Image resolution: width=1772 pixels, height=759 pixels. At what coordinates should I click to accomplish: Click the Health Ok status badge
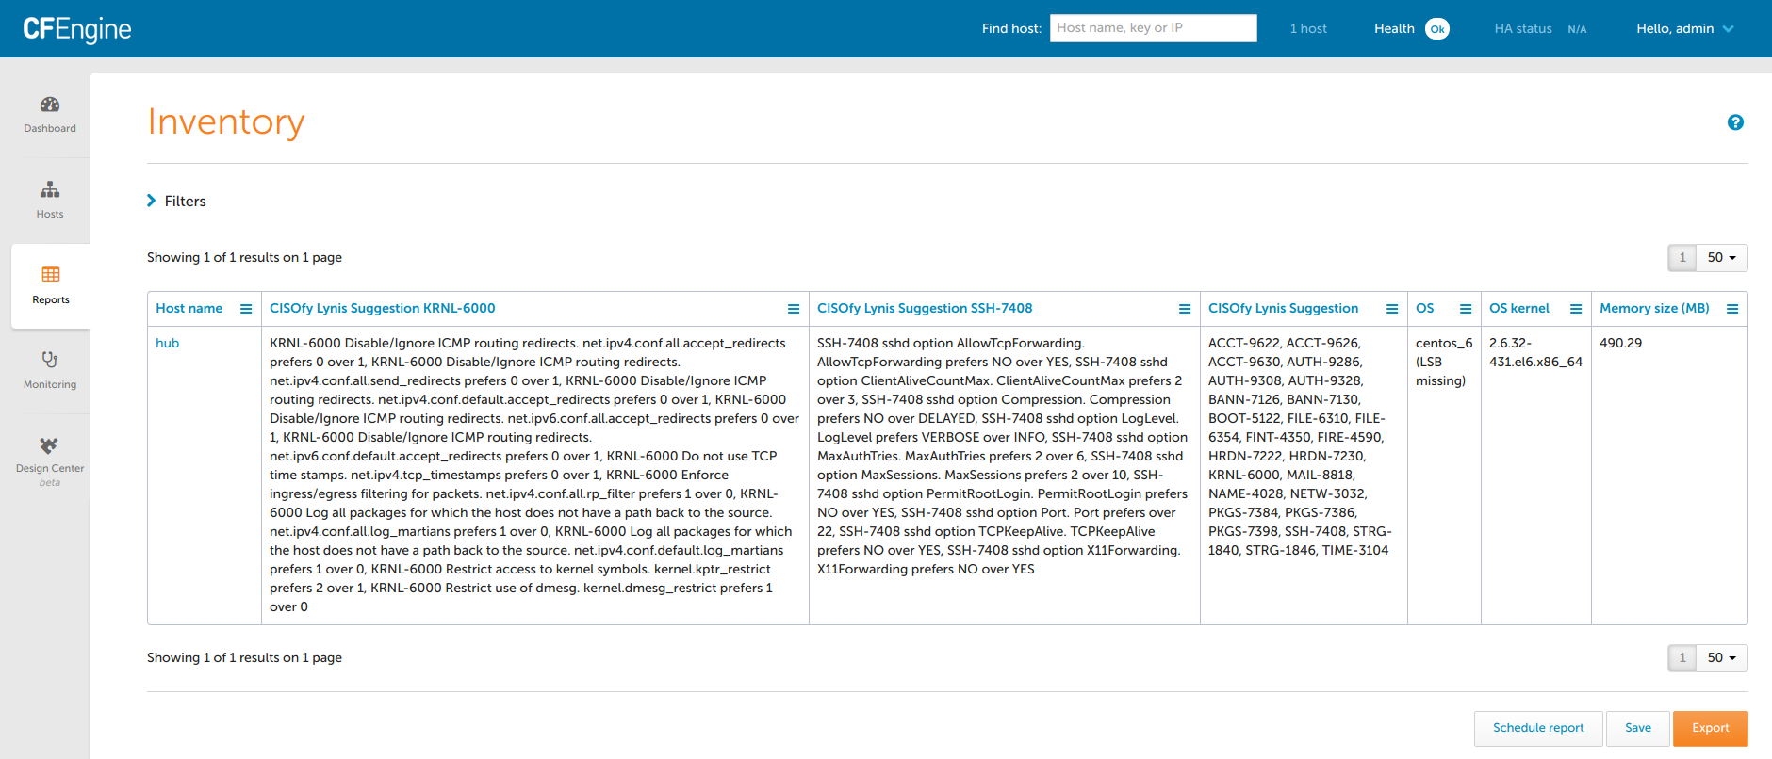[1437, 29]
